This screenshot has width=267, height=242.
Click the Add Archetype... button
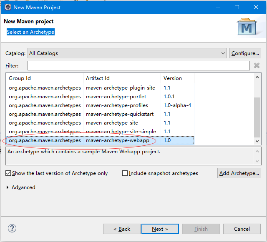[x=239, y=173]
